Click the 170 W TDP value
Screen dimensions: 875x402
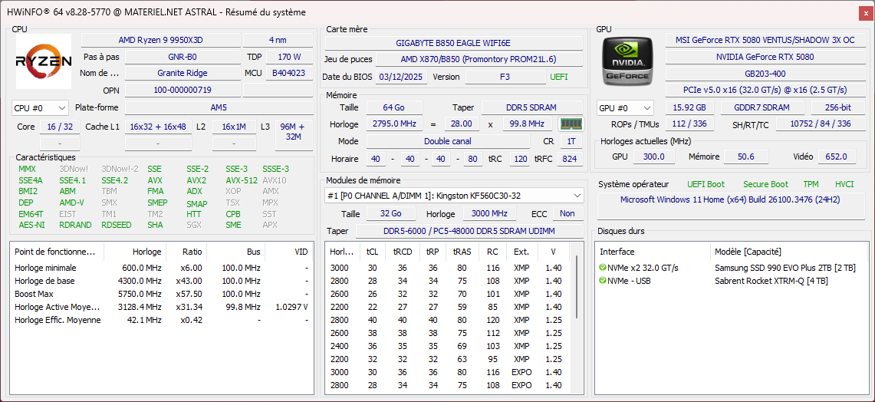click(289, 57)
